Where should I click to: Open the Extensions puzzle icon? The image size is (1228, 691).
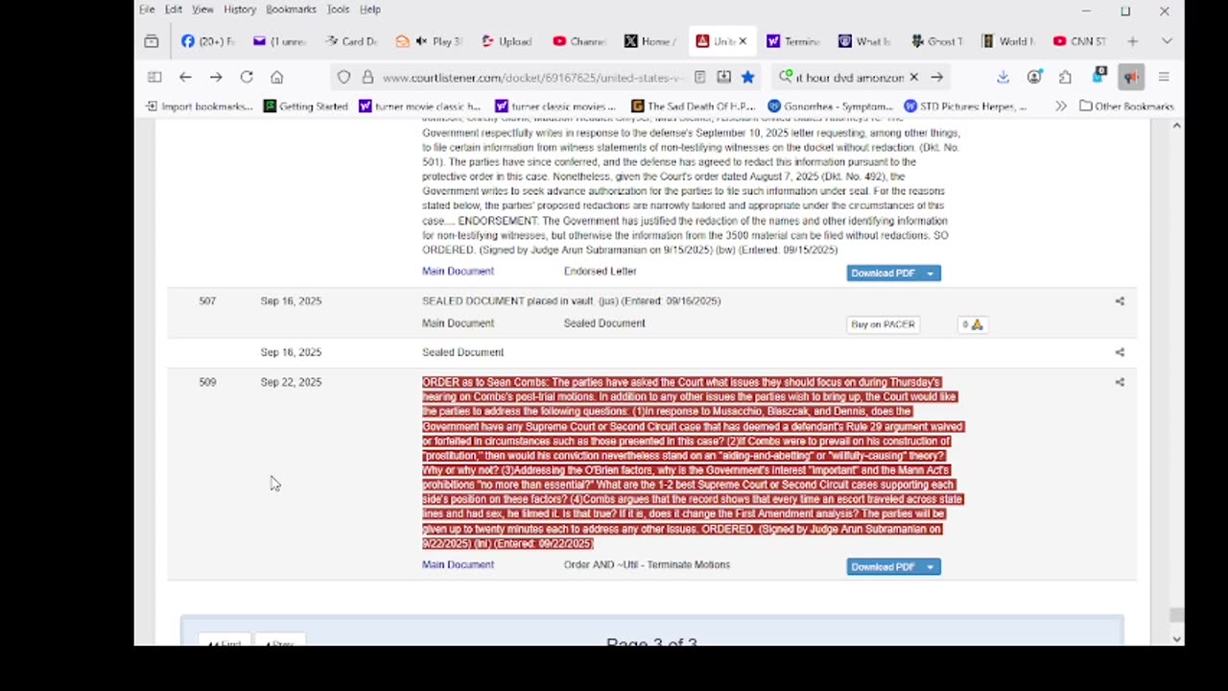click(x=1065, y=77)
